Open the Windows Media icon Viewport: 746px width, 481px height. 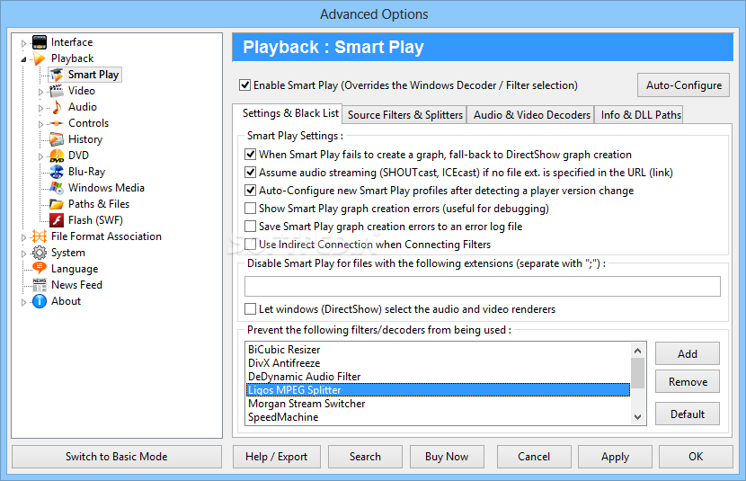[x=57, y=188]
